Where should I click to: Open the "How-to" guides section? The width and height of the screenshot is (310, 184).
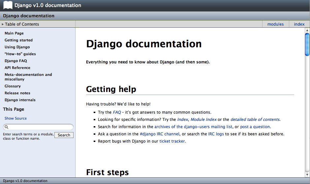coord(20,54)
